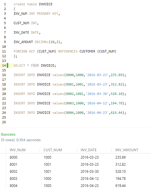Select the amount 194.78 in invoice 8003 row

120,179
